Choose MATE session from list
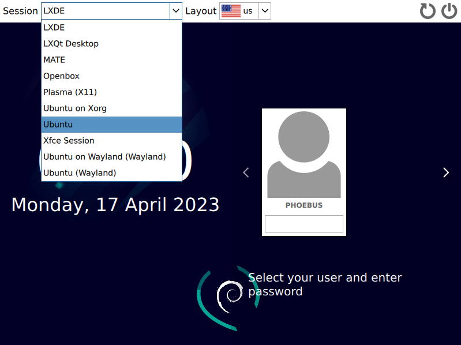This screenshot has width=461, height=345. [x=112, y=59]
